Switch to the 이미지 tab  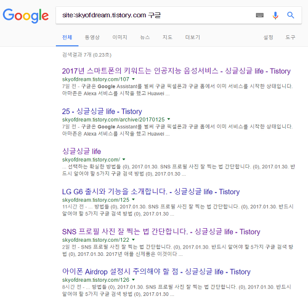pyautogui.click(x=120, y=37)
